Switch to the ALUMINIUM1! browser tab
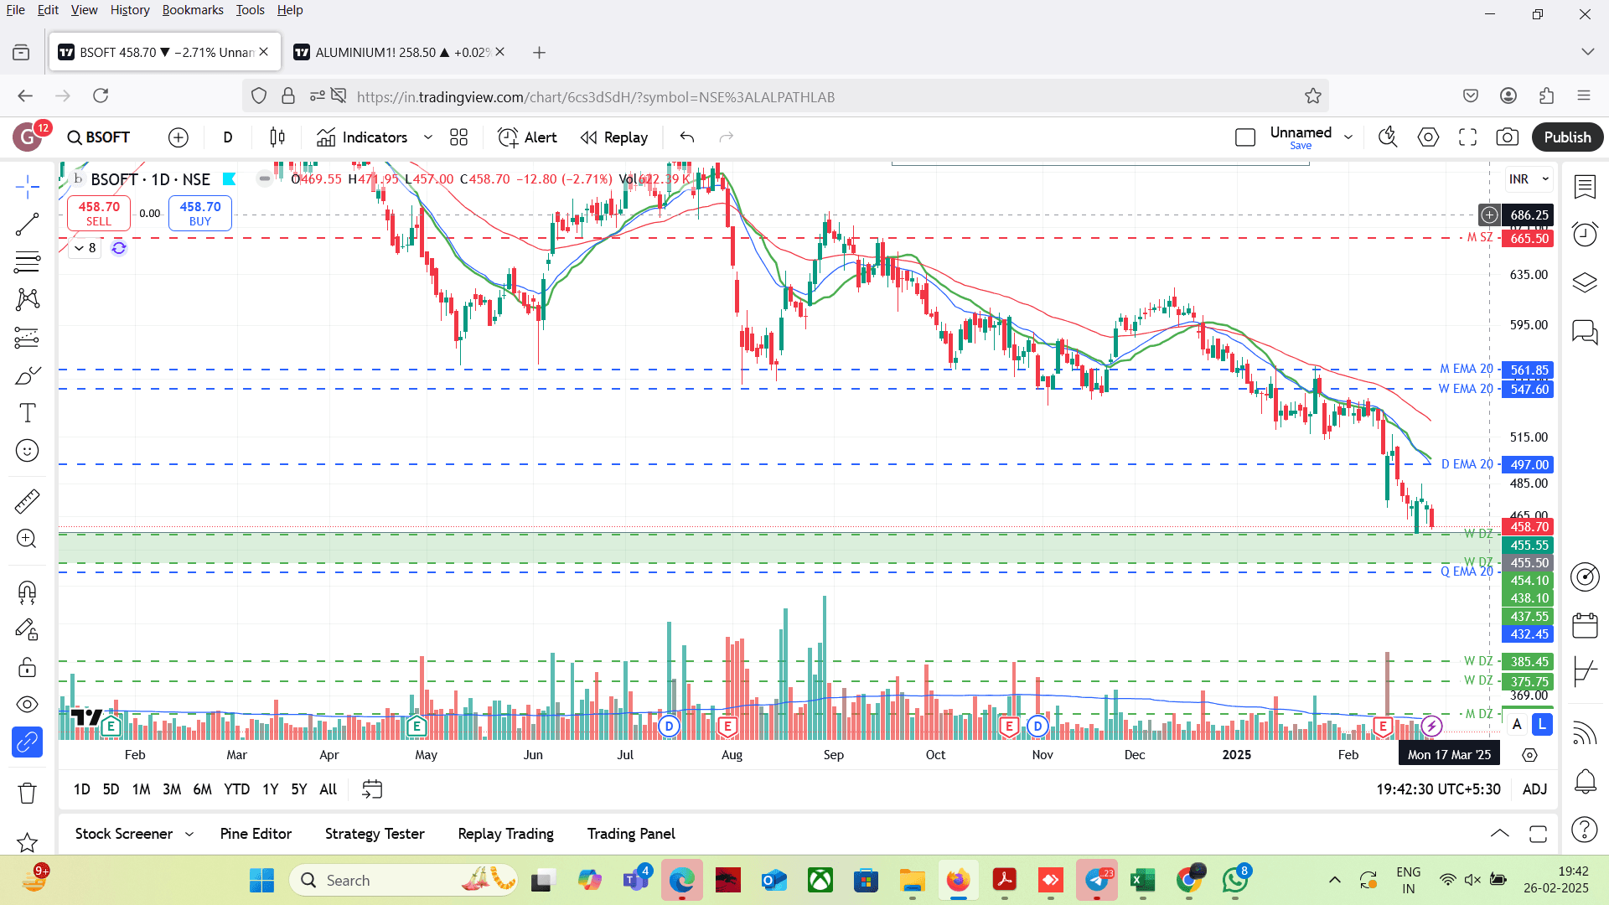1609x905 pixels. [398, 52]
